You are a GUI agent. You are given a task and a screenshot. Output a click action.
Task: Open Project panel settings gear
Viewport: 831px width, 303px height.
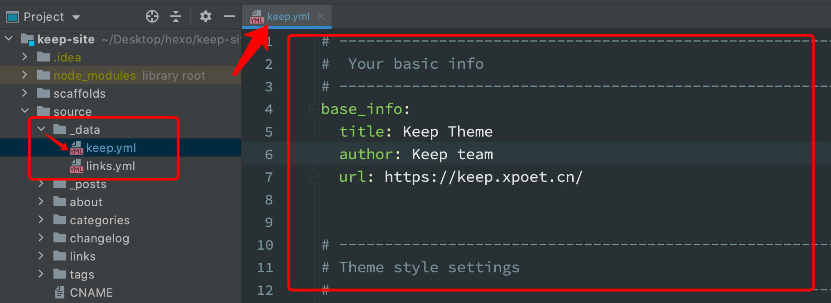[206, 17]
